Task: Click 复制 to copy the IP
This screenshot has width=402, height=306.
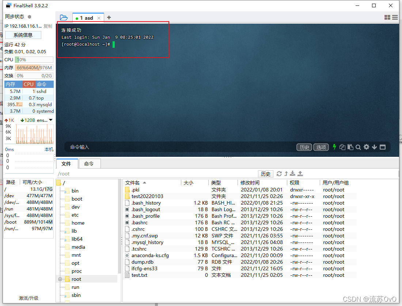Action: (x=48, y=26)
